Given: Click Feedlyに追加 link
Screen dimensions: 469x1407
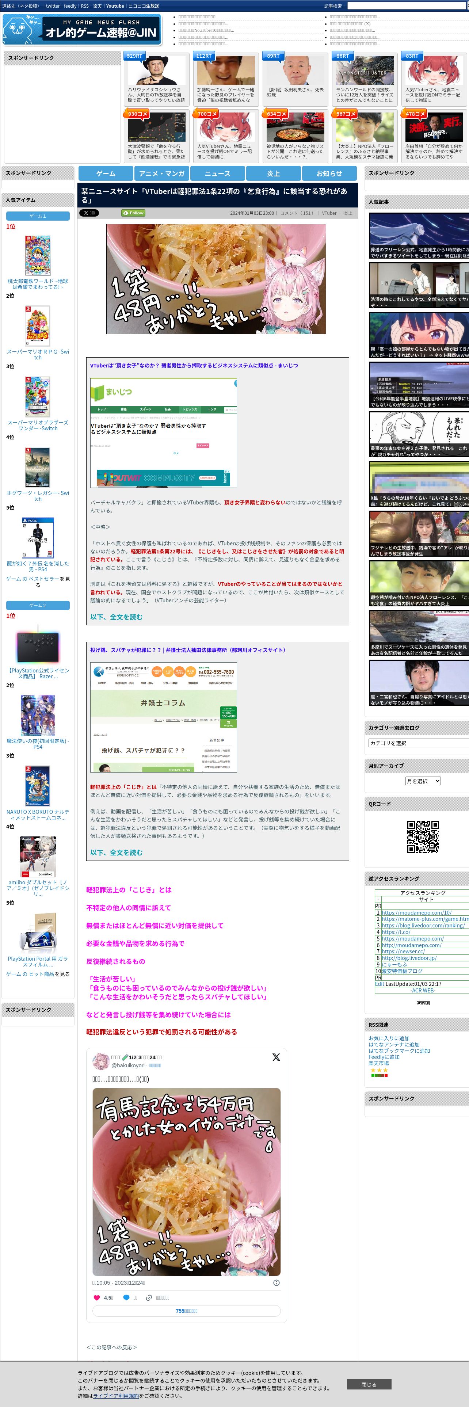Looking at the screenshot, I should tap(384, 1057).
